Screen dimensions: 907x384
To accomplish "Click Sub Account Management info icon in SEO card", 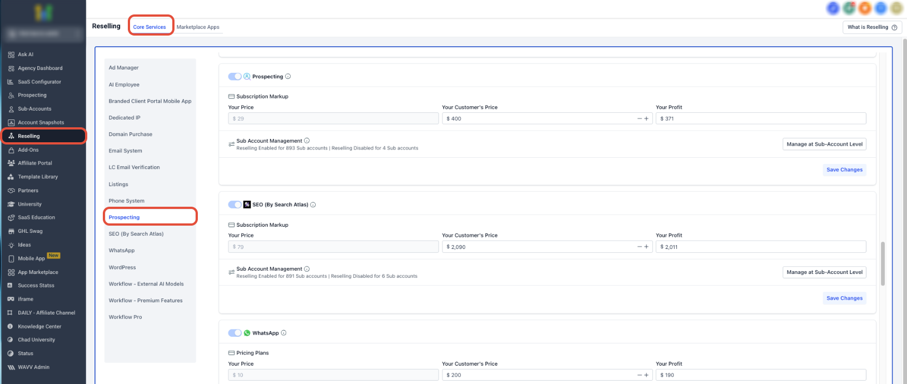I will [x=307, y=269].
